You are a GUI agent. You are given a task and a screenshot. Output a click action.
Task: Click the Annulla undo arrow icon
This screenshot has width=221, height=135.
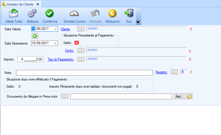pyautogui.click(x=95, y=13)
